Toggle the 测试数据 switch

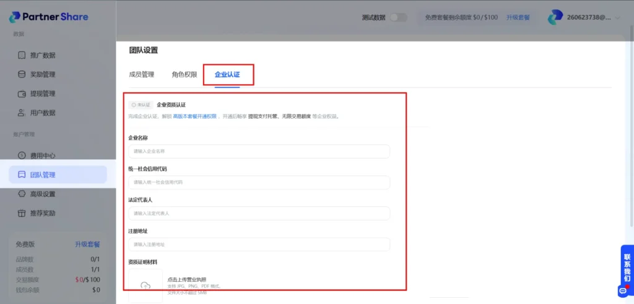click(x=398, y=17)
